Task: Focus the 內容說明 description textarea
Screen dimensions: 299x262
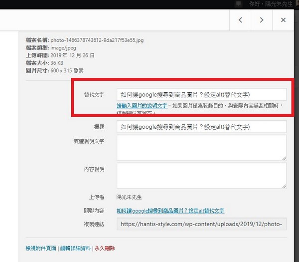Action: point(201,176)
